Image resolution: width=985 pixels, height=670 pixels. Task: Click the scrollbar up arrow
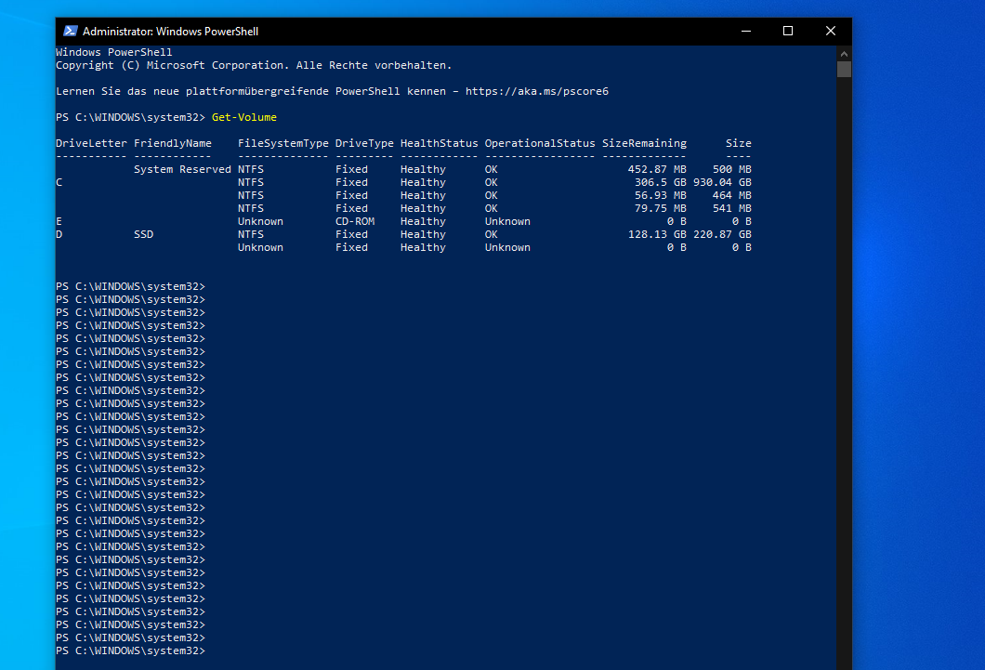pyautogui.click(x=844, y=53)
